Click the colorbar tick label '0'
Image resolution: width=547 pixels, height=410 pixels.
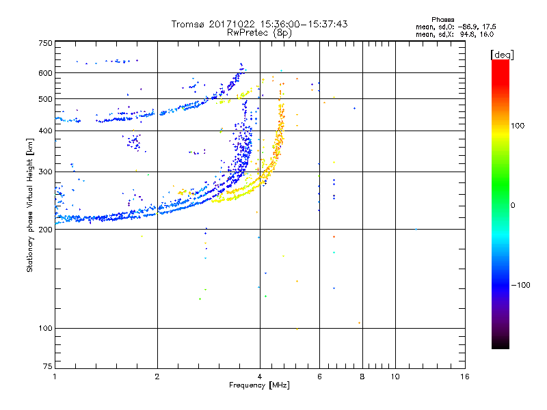point(513,206)
